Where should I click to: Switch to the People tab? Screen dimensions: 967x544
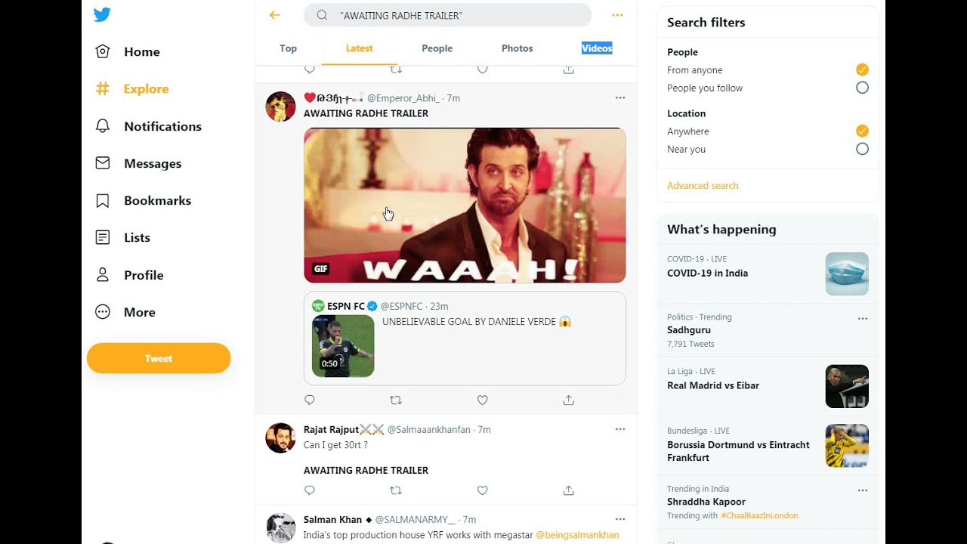pos(437,48)
